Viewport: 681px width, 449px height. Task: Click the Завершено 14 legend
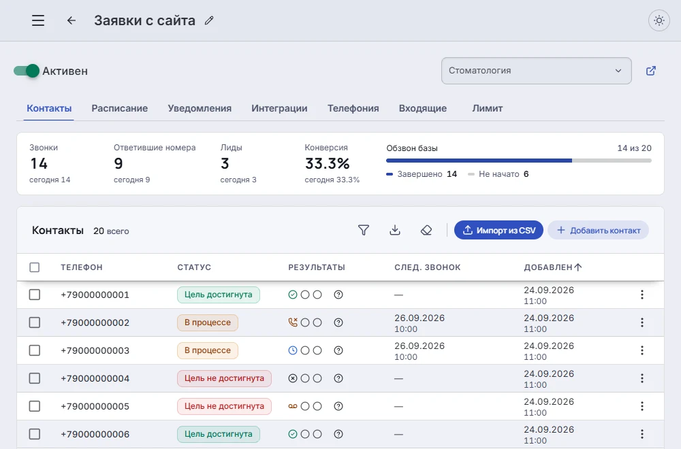pyautogui.click(x=422, y=174)
